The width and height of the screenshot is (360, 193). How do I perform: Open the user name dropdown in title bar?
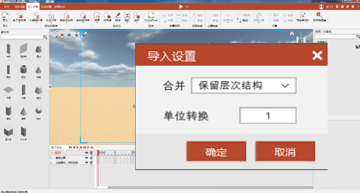pyautogui.click(x=329, y=7)
